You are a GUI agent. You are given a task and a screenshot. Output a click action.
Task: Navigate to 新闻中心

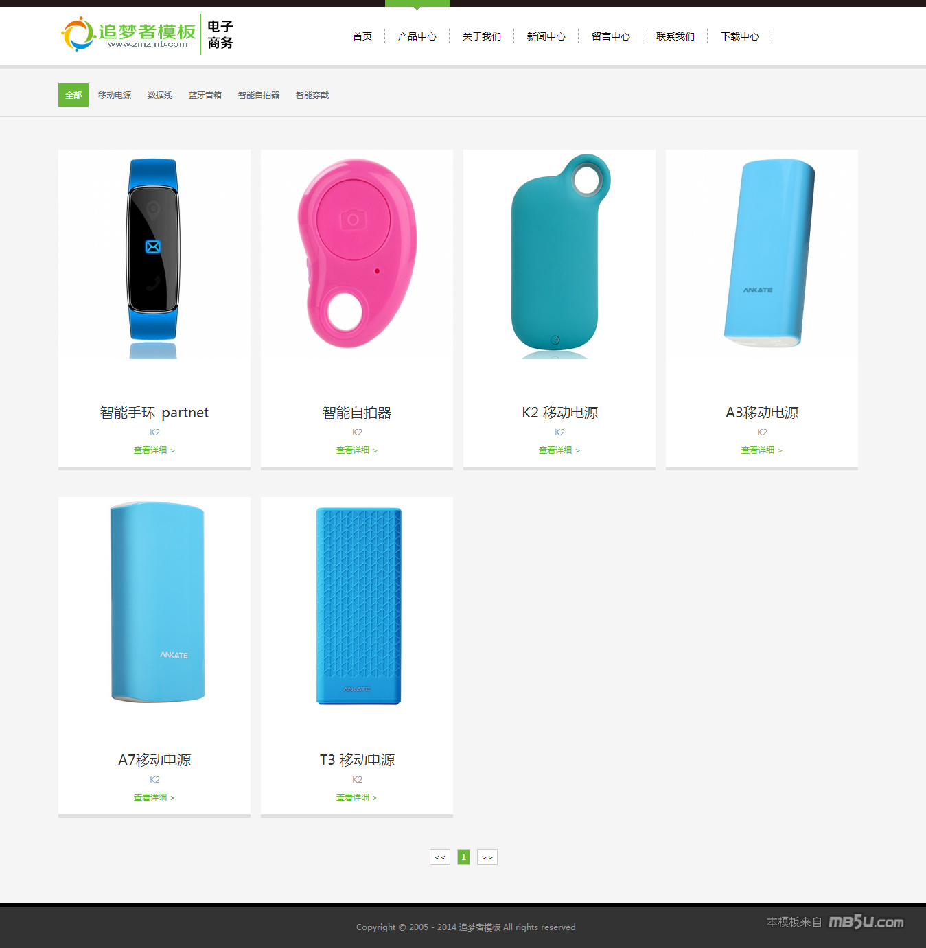tap(546, 36)
